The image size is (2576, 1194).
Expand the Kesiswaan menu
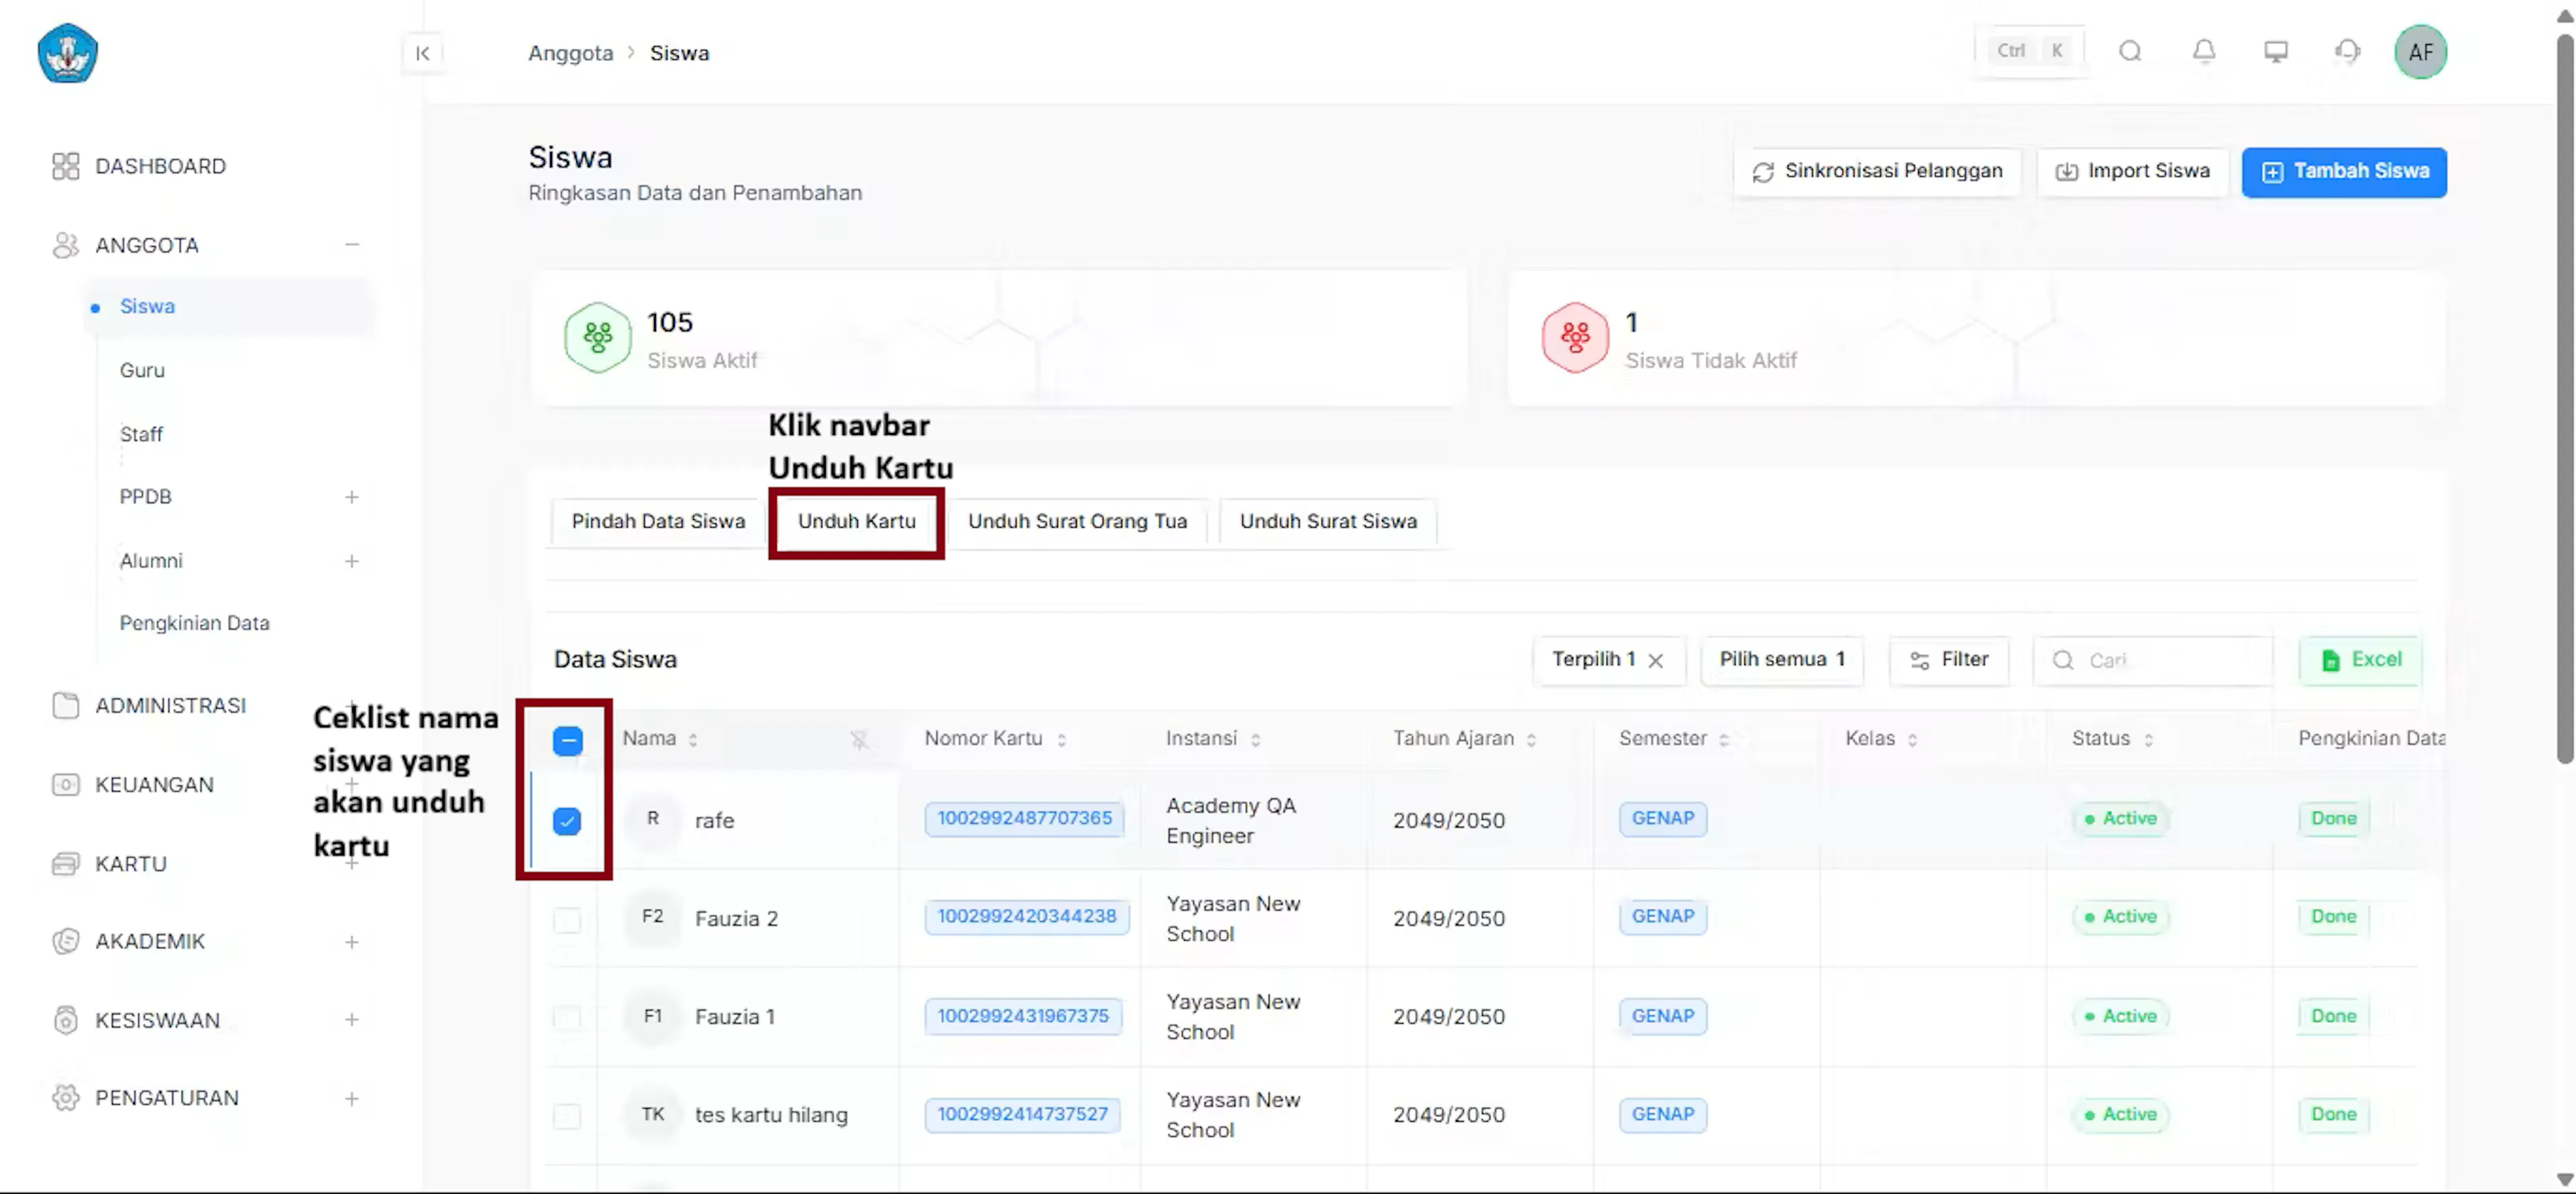pyautogui.click(x=352, y=1020)
